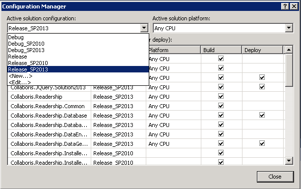The image size is (301, 189).
Task: Toggle Build checkbox for Collaboris.Readership.Database
Action: [221, 115]
